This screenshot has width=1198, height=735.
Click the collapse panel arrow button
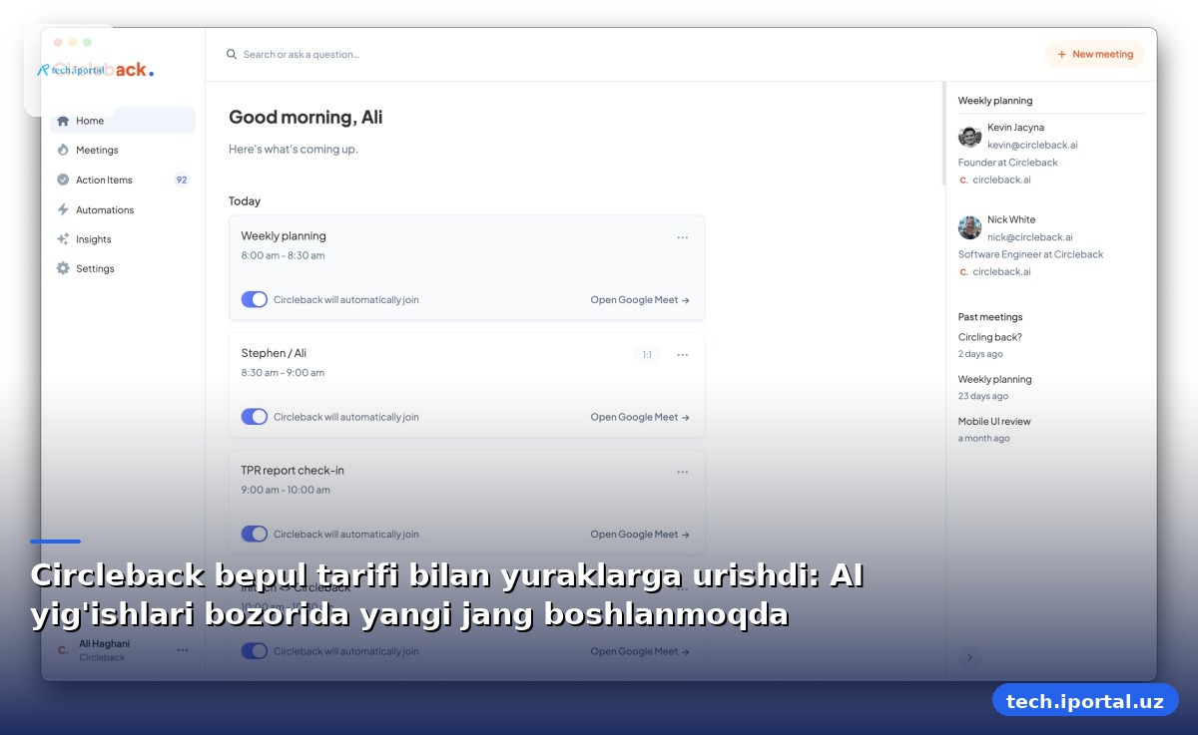pyautogui.click(x=969, y=657)
